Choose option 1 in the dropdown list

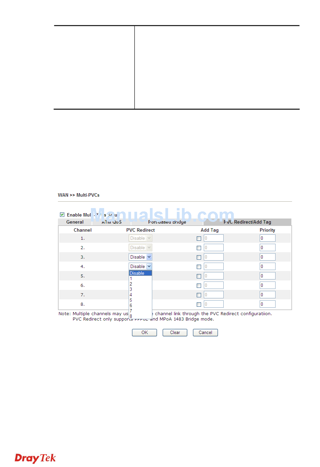point(140,278)
